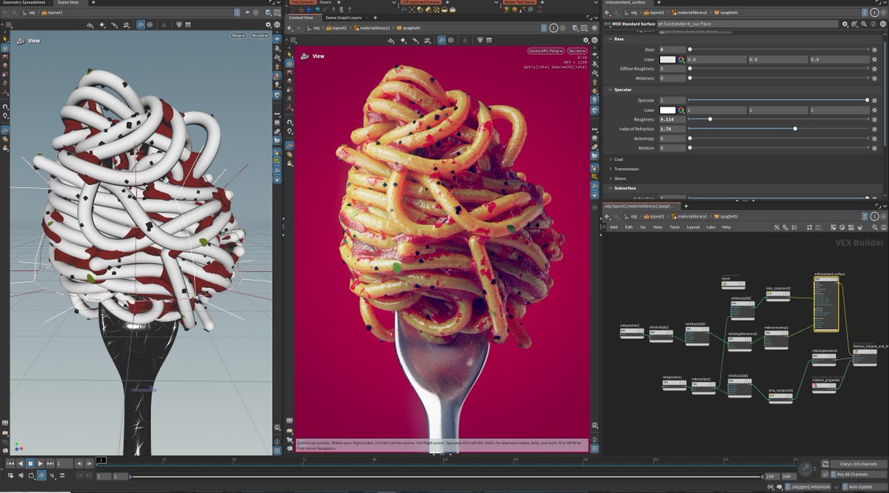Open the Persp dropdown in left viewport
The height and width of the screenshot is (493, 889).
click(239, 35)
